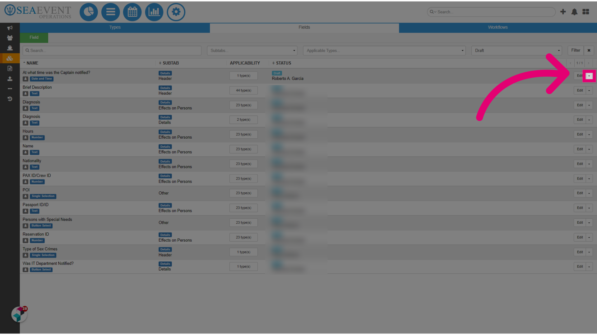Open the help widget with 28 badge
Viewport: 597px width, 335px height.
coord(19,314)
